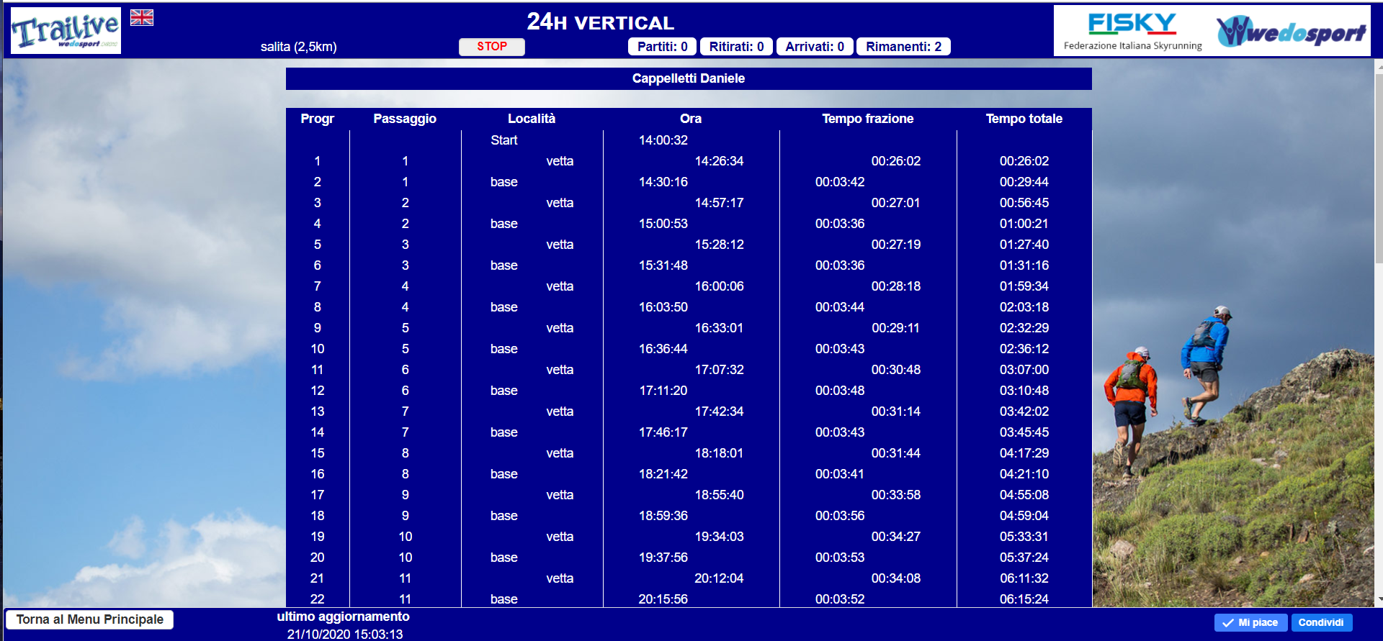Viewport: 1383px width, 641px height.
Task: Click the Passaggio column header
Action: tap(405, 119)
